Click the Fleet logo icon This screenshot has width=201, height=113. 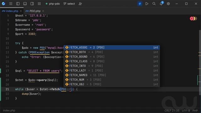[x=3, y=4]
